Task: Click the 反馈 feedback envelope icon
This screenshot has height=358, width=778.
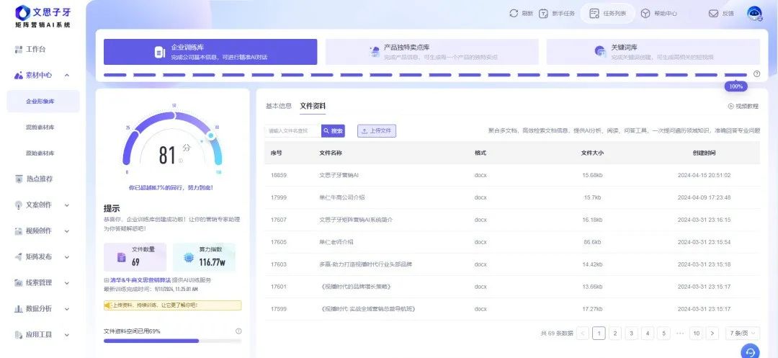Action: click(x=713, y=14)
